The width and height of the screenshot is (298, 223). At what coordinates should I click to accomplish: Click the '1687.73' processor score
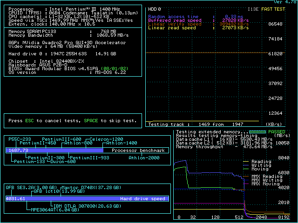(x=19, y=151)
